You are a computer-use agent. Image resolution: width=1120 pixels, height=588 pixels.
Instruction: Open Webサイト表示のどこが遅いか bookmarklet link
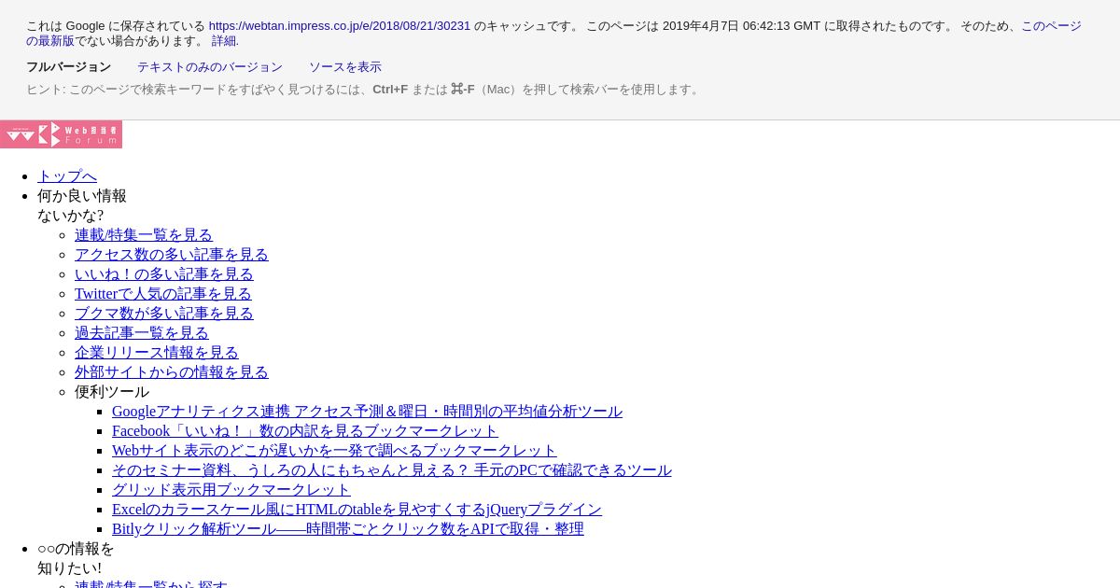pyautogui.click(x=334, y=451)
